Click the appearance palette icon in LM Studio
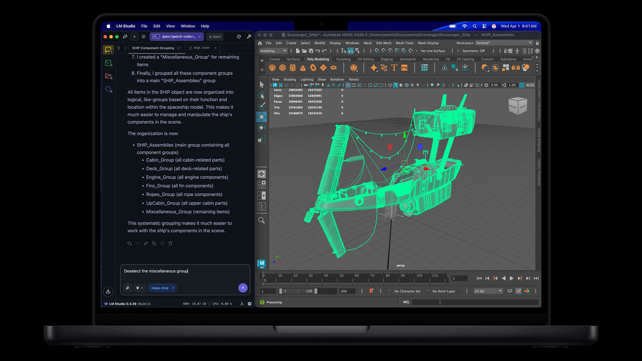Image resolution: width=642 pixels, height=361 pixels. click(x=239, y=37)
